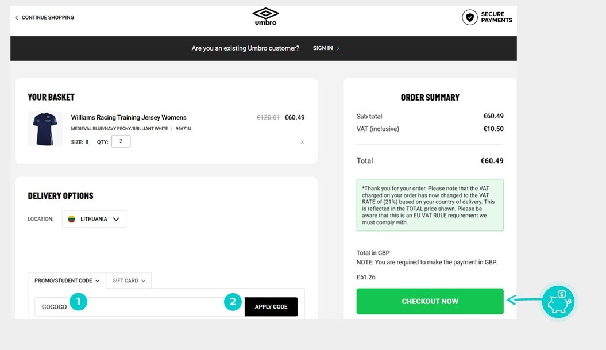
Task: Open the Lithuania location dropdown
Action: [94, 219]
